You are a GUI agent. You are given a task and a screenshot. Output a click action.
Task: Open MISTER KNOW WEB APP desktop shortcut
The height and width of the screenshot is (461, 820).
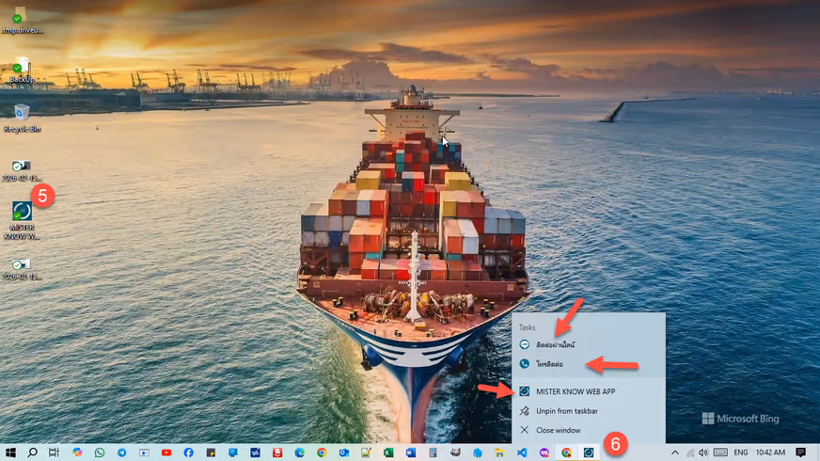tap(22, 214)
